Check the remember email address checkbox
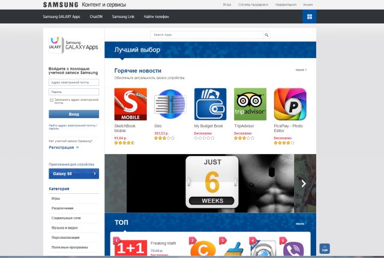The width and height of the screenshot is (384, 258). click(52, 100)
